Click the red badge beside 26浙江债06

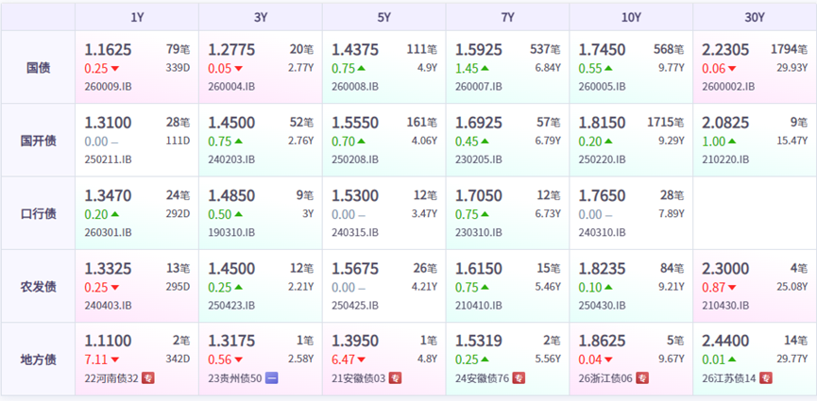click(x=642, y=378)
